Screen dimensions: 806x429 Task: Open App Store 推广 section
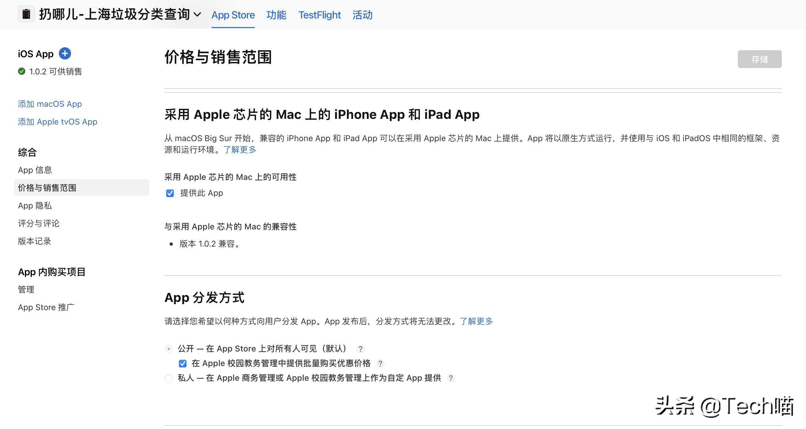click(x=46, y=307)
